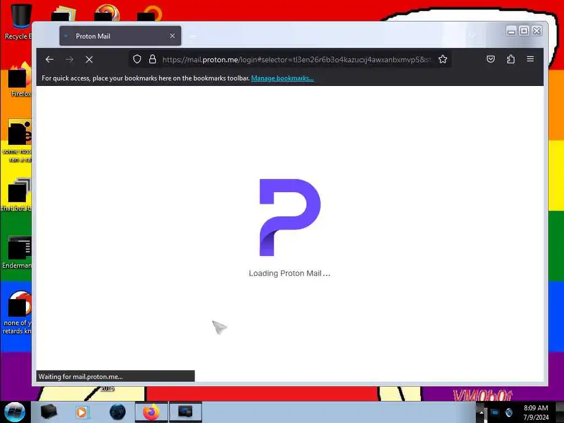Image resolution: width=564 pixels, height=423 pixels.
Task: Select the 'some russ' desktop icon
Action: 17,141
